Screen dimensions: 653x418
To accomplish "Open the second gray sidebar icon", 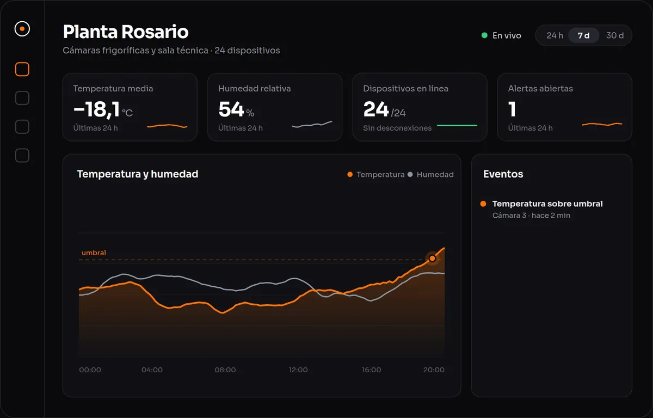I will (x=22, y=98).
